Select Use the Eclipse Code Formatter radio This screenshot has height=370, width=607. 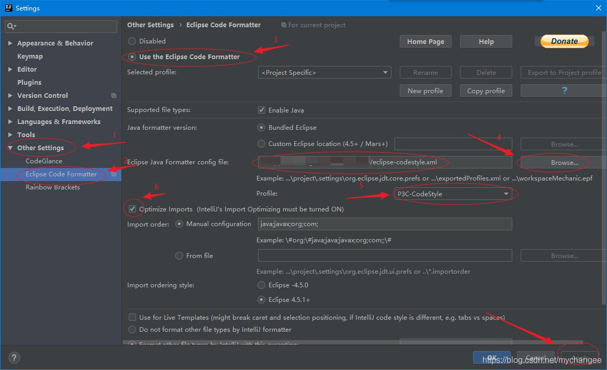(x=132, y=57)
